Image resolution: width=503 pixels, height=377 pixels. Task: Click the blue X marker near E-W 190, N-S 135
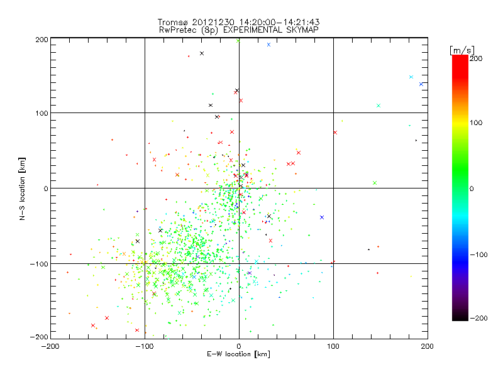tap(421, 84)
